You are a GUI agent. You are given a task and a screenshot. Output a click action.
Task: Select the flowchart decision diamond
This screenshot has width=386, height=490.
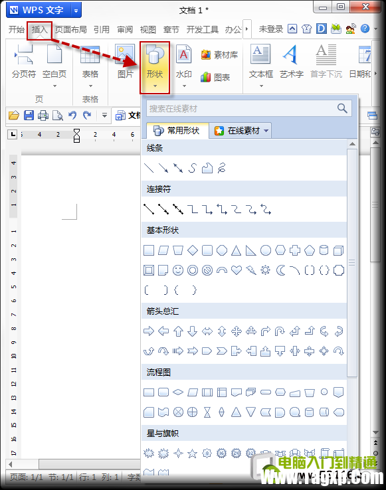[178, 392]
